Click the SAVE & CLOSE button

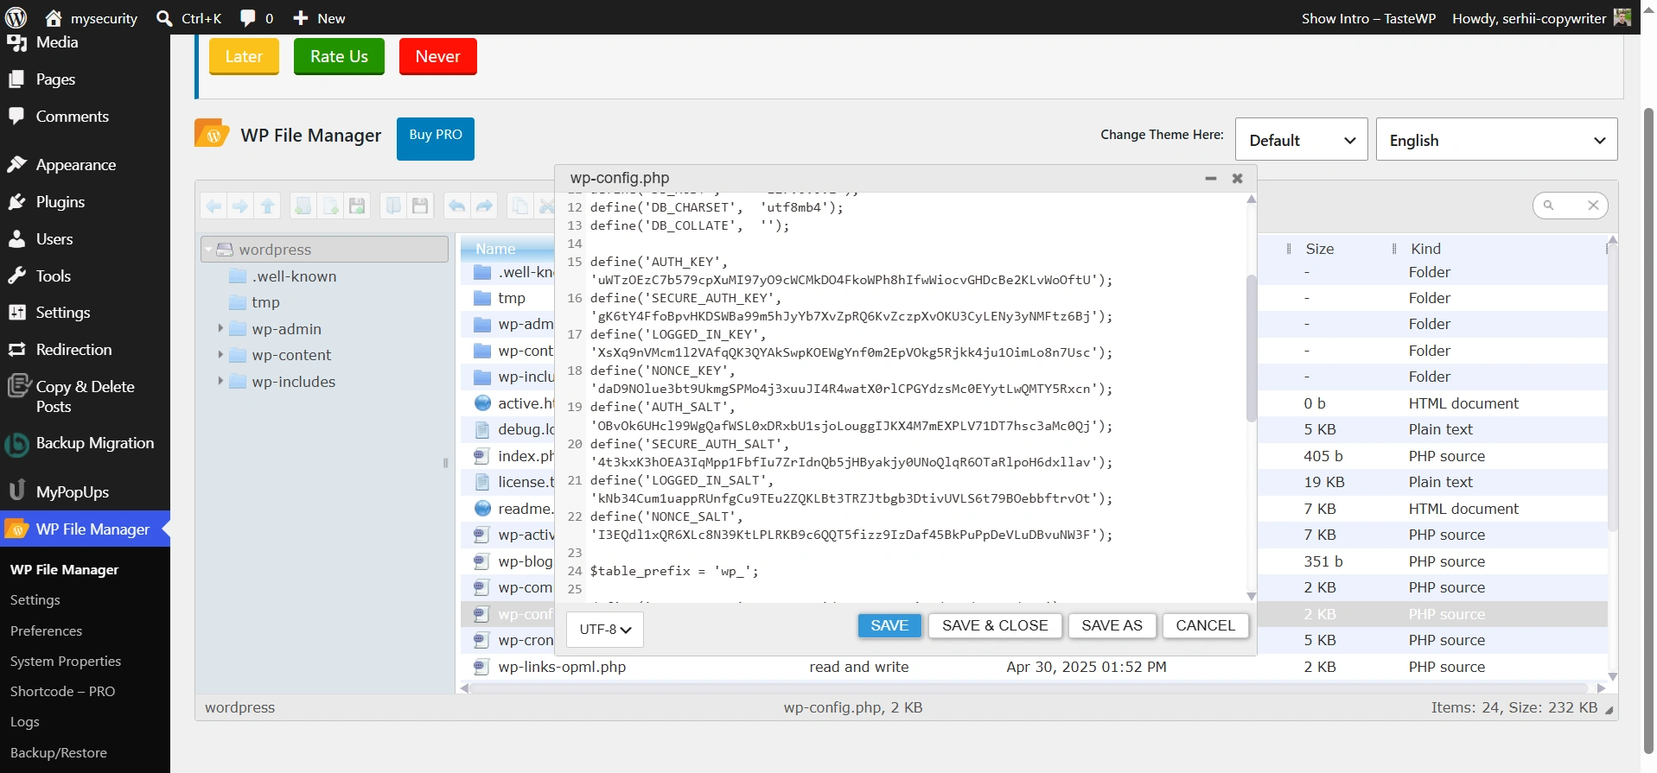(995, 625)
